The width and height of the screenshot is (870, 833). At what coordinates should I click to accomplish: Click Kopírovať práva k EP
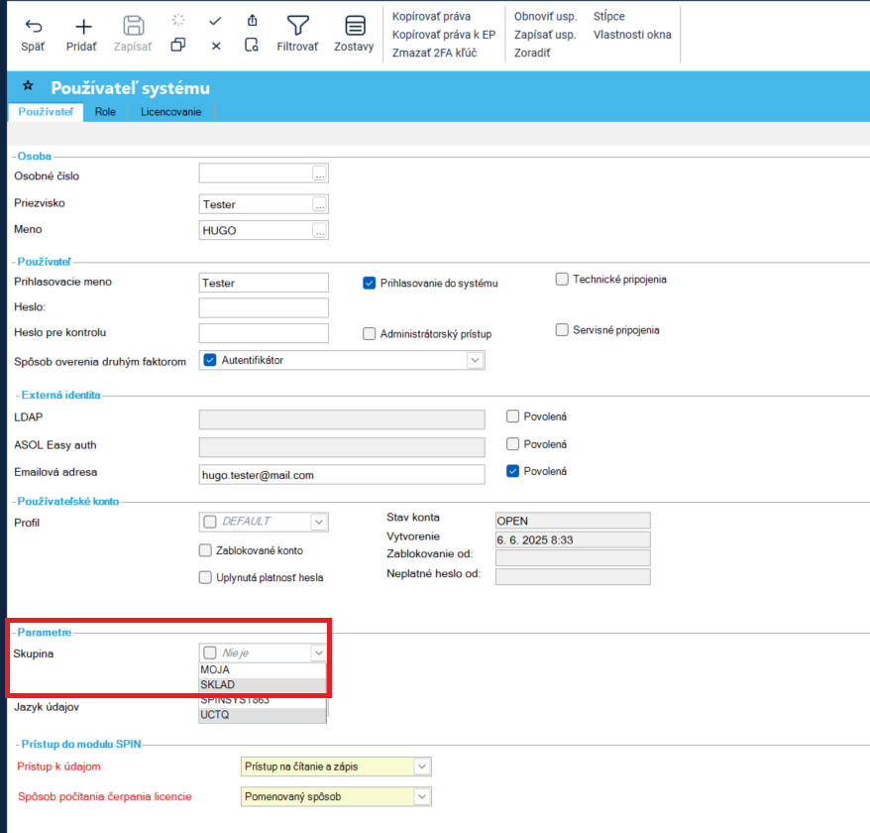[x=443, y=35]
